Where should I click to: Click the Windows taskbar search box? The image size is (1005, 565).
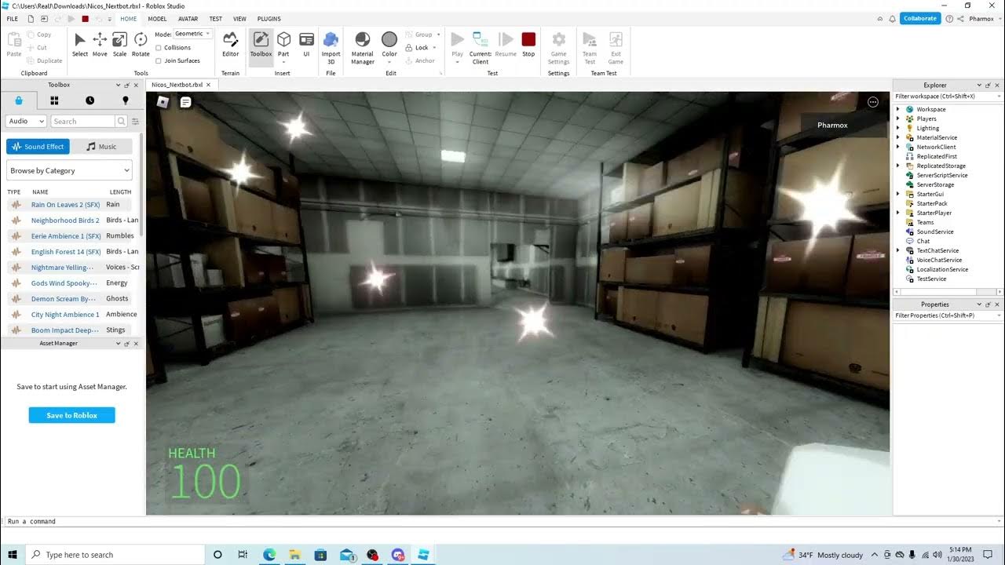pyautogui.click(x=115, y=555)
